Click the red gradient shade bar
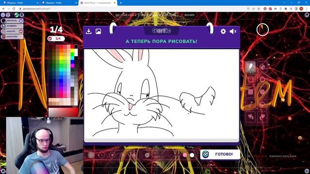 pyautogui.click(x=63, y=112)
